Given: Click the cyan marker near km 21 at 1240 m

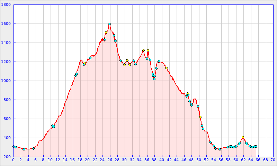Looking at the screenshot, I should coord(90,58).
